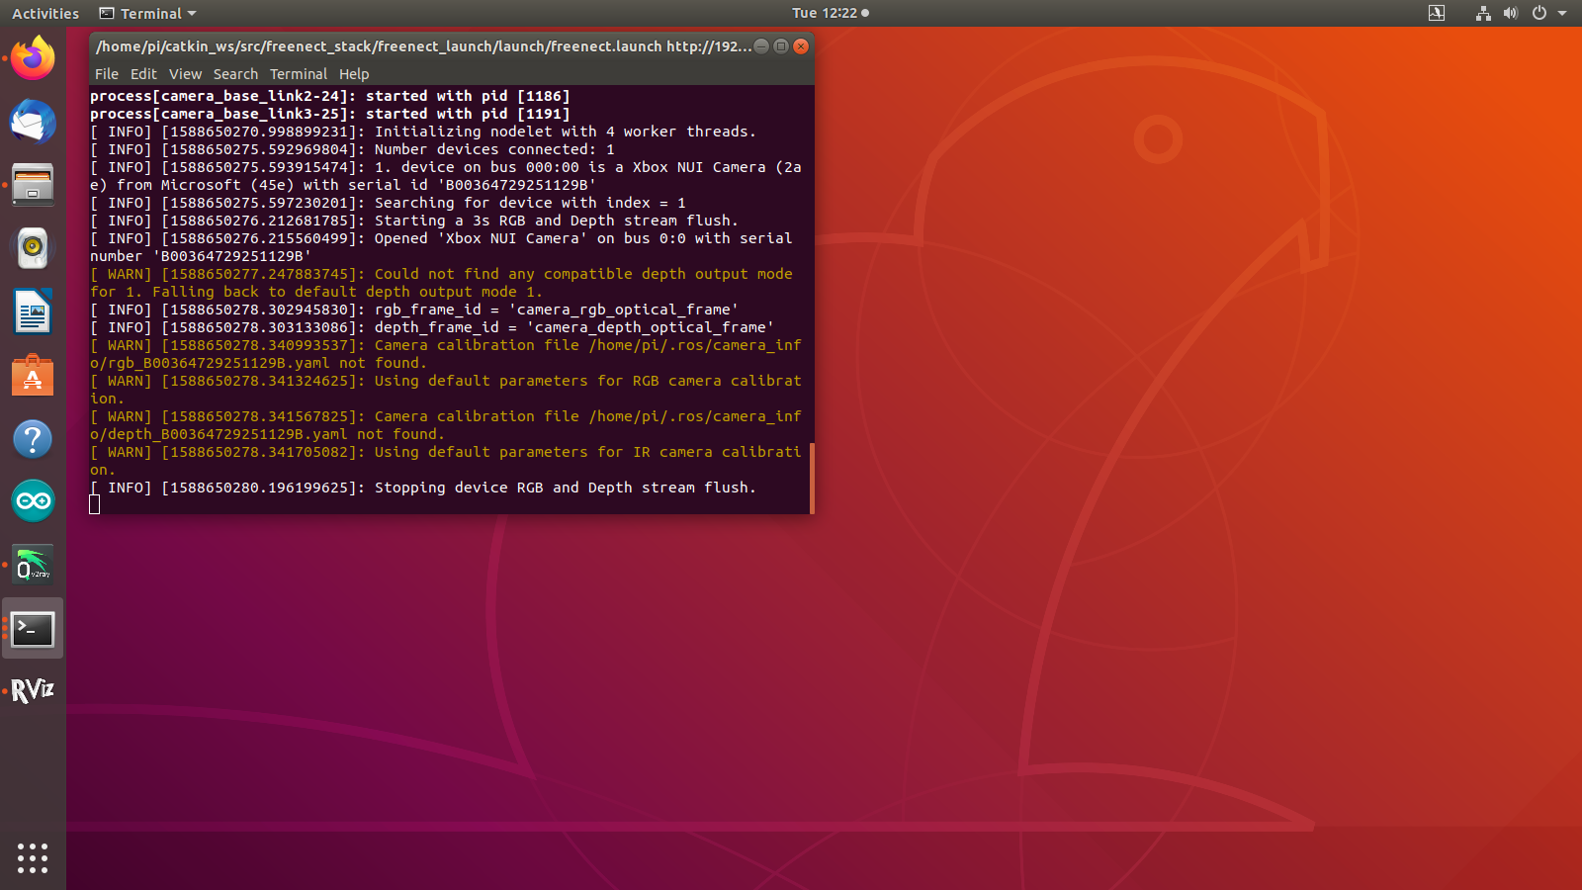This screenshot has width=1582, height=890.
Task: Click Activities in the top bar
Action: [x=44, y=13]
